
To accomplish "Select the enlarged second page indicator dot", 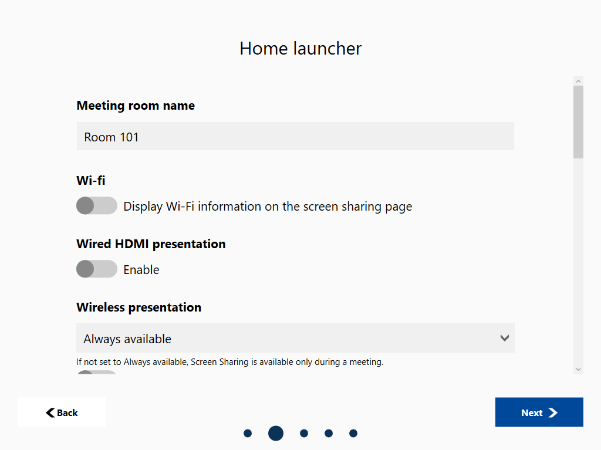I will click(276, 434).
